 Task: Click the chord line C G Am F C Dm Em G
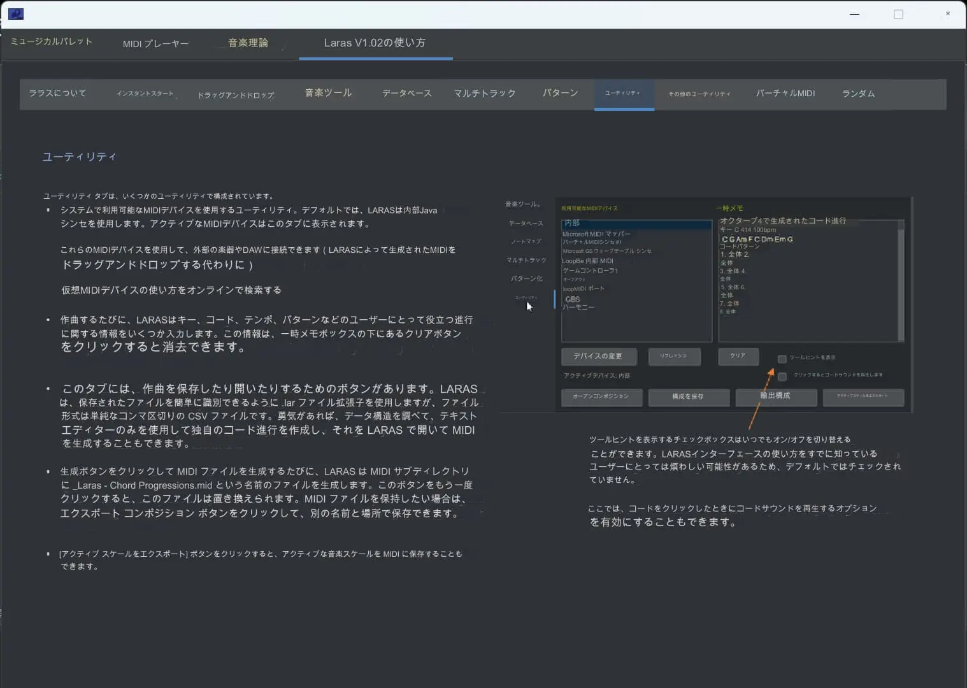pyautogui.click(x=757, y=240)
